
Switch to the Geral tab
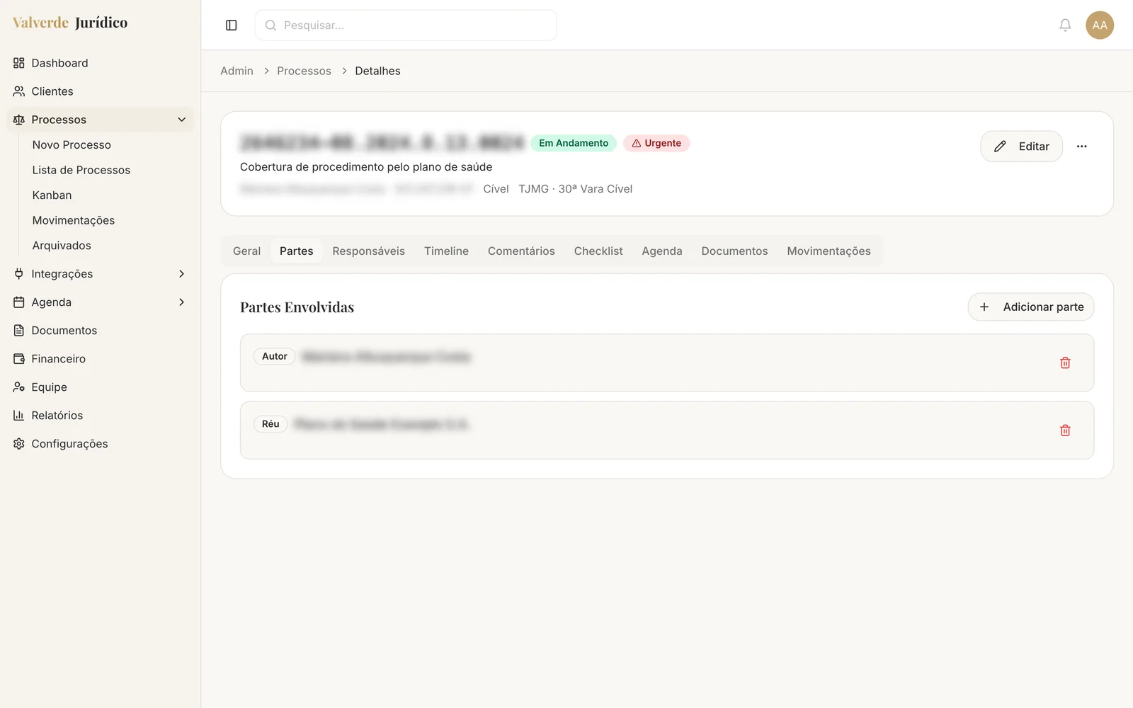pos(246,251)
